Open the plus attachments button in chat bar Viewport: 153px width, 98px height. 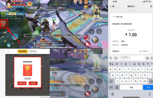(151, 58)
